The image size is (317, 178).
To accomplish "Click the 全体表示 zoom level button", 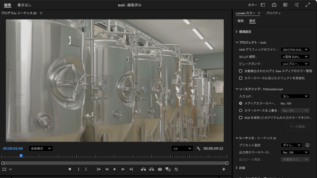I will coord(41,148).
